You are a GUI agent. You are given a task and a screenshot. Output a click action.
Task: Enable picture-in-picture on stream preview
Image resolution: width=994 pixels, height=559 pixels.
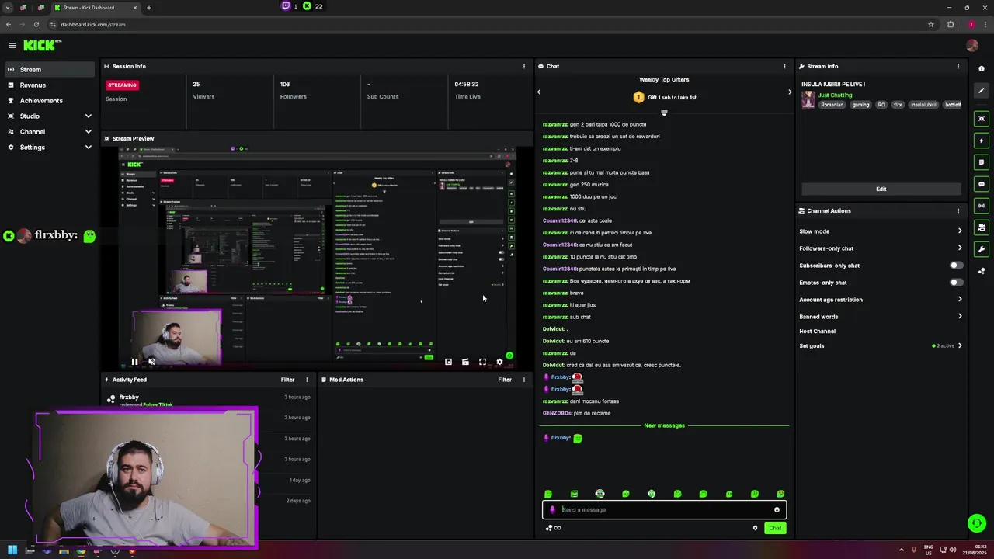448,362
